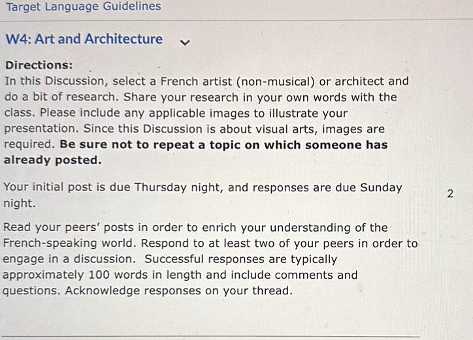Click the words 'already posted.' in bold
The image size is (473, 340).
pyautogui.click(x=52, y=160)
